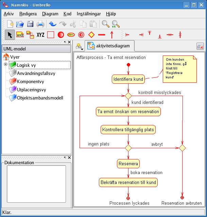Float the UML-model tree panel
Screen dimensions: 207x217
pos(65,42)
